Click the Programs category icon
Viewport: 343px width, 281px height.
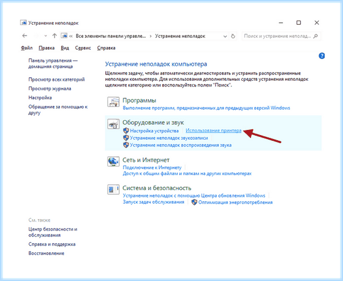113,102
